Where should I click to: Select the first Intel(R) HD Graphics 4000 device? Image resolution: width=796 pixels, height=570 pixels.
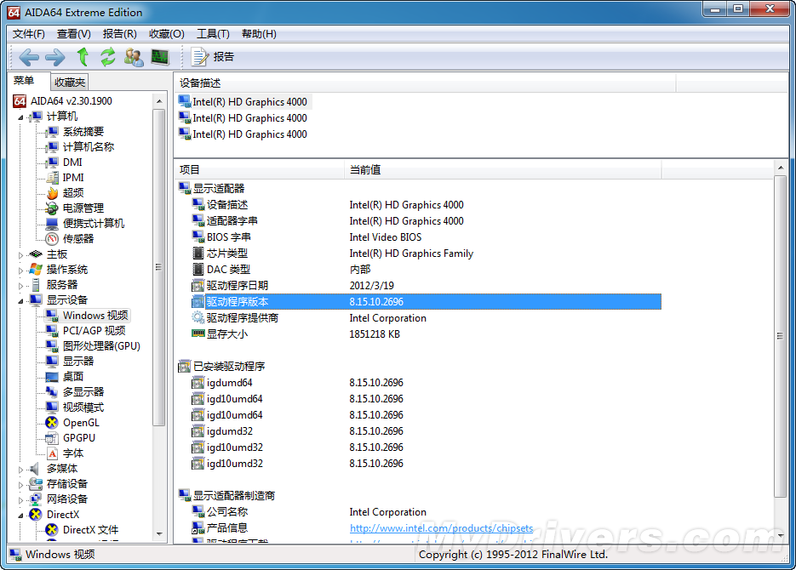[249, 101]
